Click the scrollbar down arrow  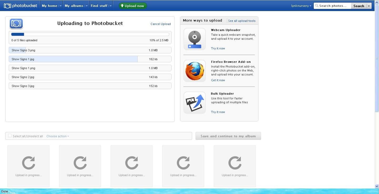pyautogui.click(x=377, y=186)
